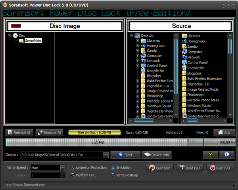Click Control Panel icon in Source tree
The image size is (238, 190).
tap(143, 66)
